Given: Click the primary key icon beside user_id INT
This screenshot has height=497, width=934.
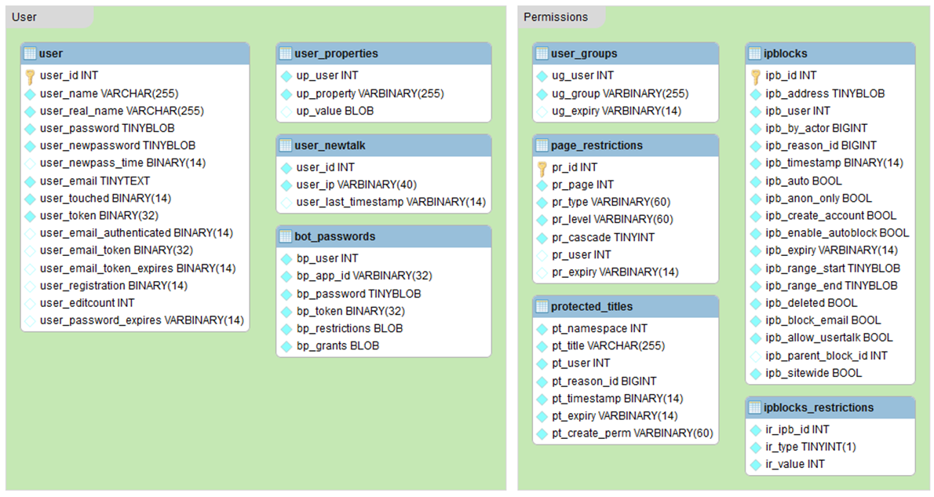Looking at the screenshot, I should (x=31, y=76).
